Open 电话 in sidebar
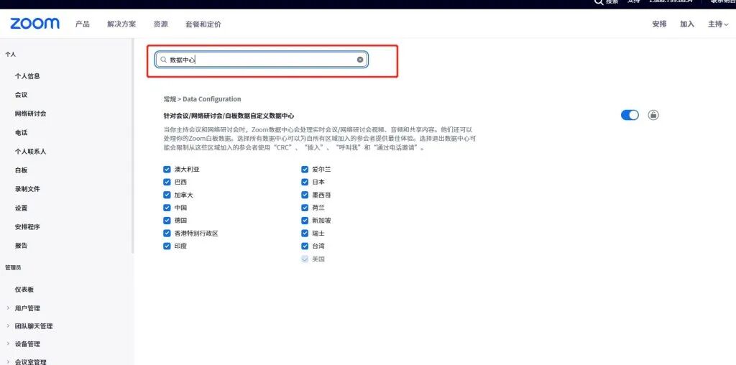This screenshot has height=365, width=736. [x=21, y=133]
